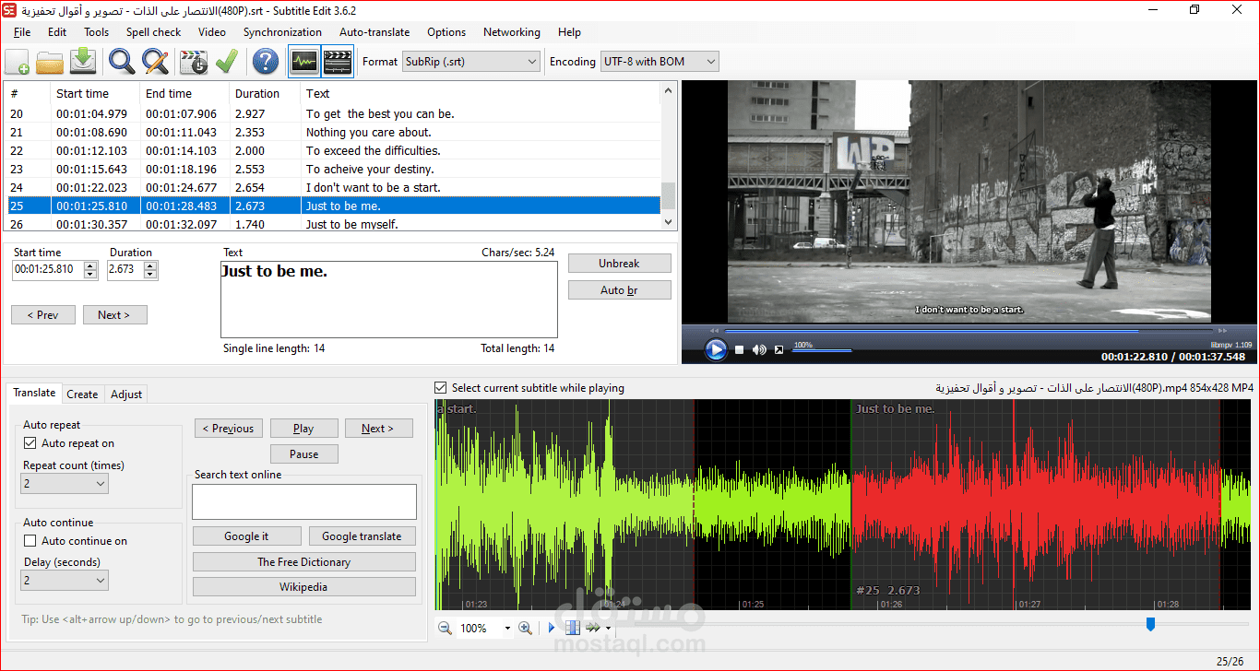Open the Synchronization menu

pyautogui.click(x=282, y=32)
